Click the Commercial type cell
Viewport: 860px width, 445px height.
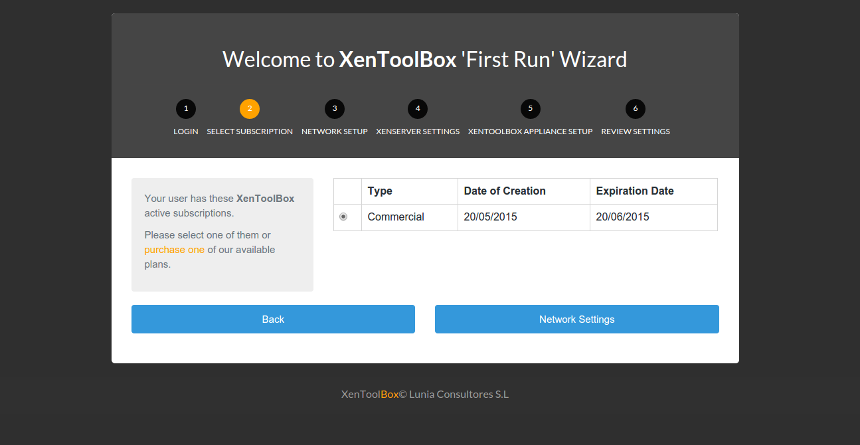click(410, 217)
